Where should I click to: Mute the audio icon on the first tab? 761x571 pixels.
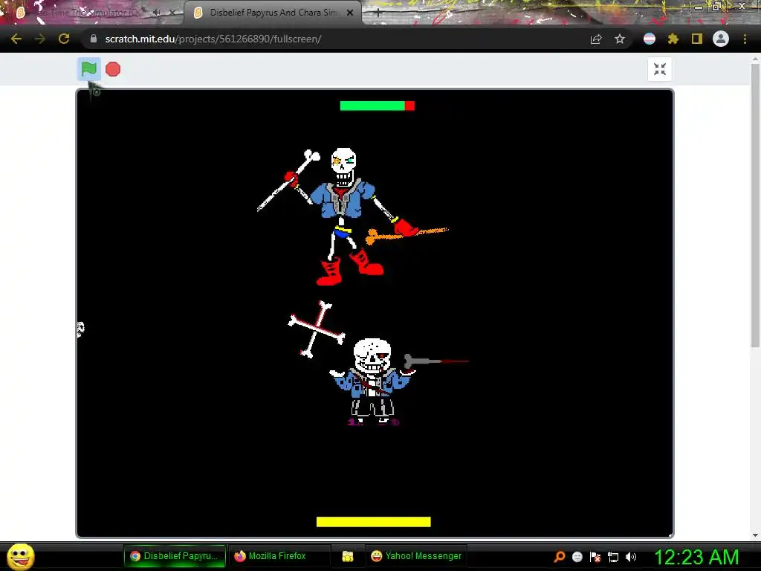(x=156, y=13)
